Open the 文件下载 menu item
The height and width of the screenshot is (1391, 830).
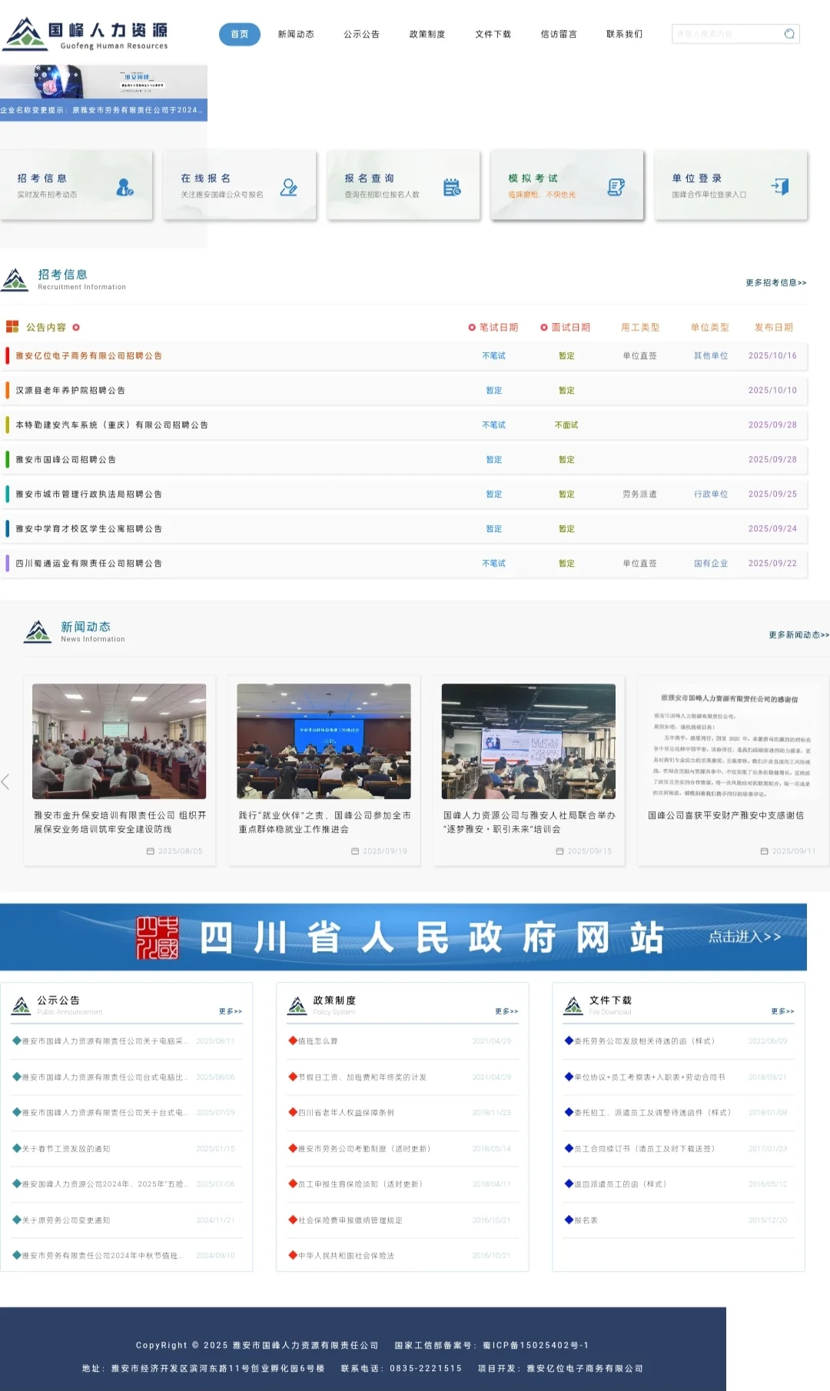(493, 34)
